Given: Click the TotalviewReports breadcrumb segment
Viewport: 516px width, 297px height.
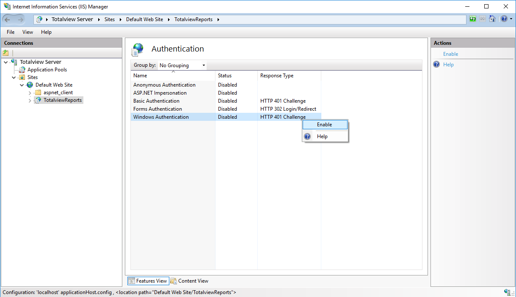Looking at the screenshot, I should click(x=193, y=19).
